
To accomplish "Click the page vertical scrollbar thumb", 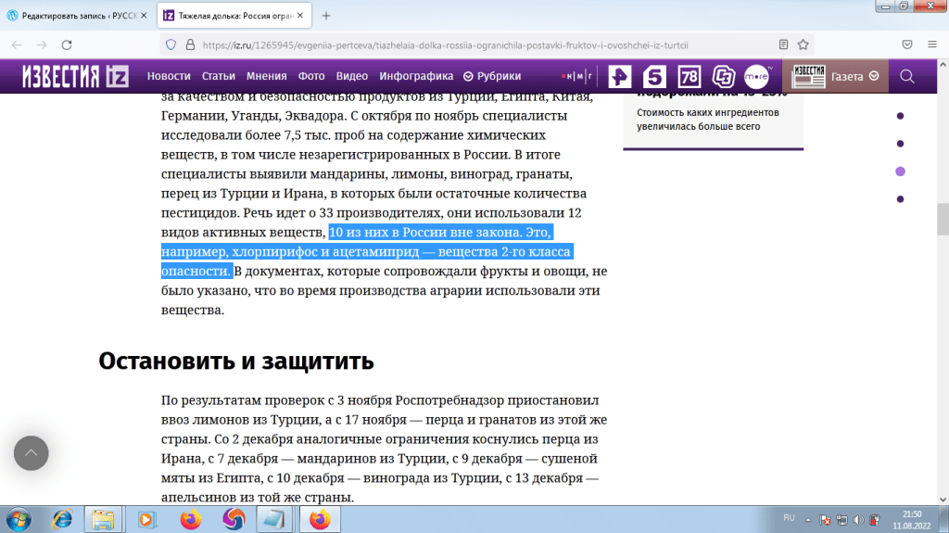I will [943, 220].
